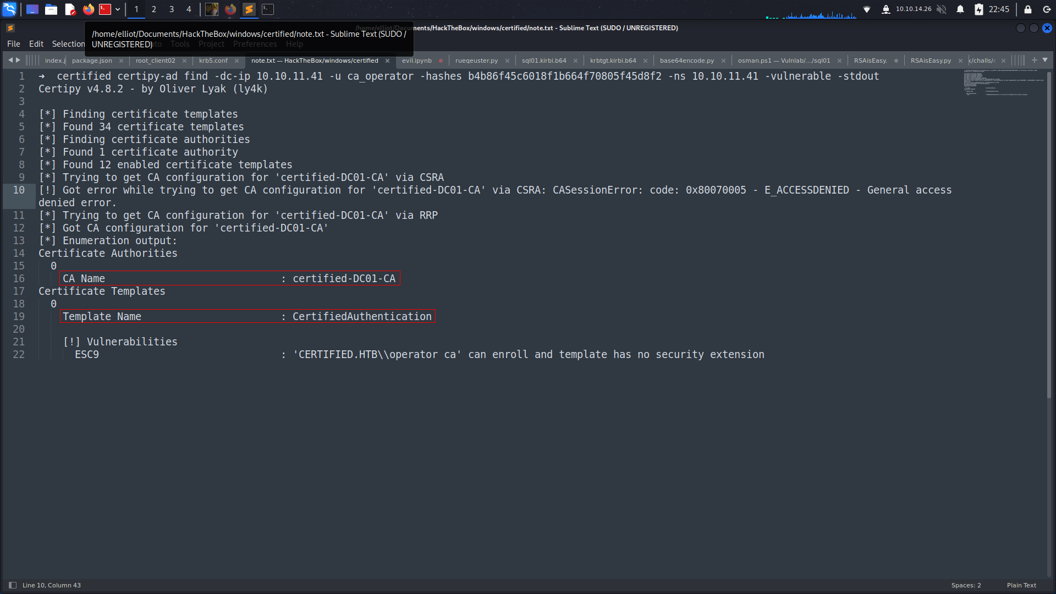This screenshot has height=594, width=1056.
Task: Expand the terminal launcher dropdown arrow
Action: [118, 9]
